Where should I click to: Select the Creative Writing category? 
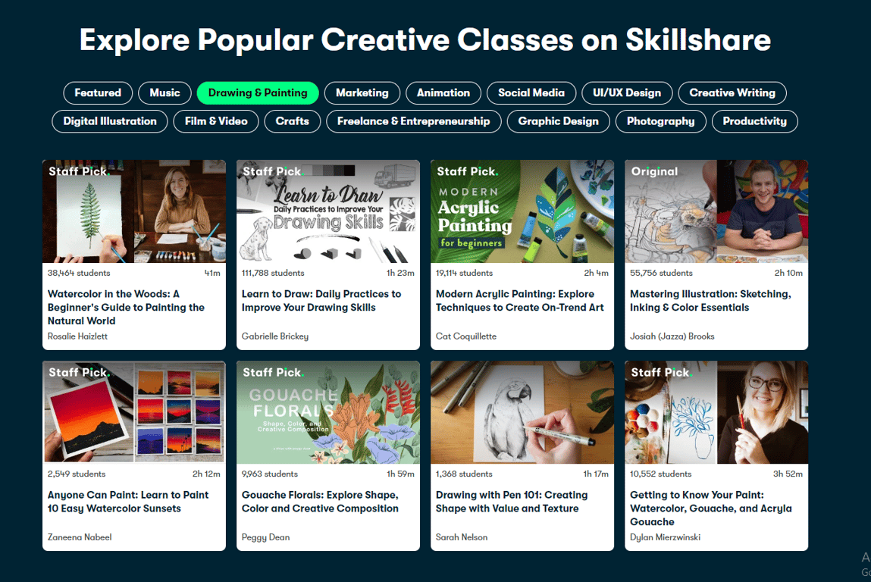point(732,92)
